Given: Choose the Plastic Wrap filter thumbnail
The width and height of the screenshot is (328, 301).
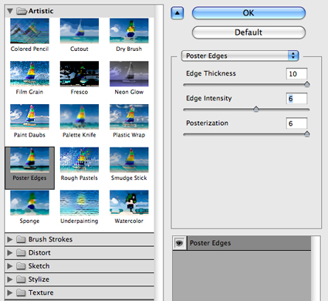Looking at the screenshot, I should [129, 117].
